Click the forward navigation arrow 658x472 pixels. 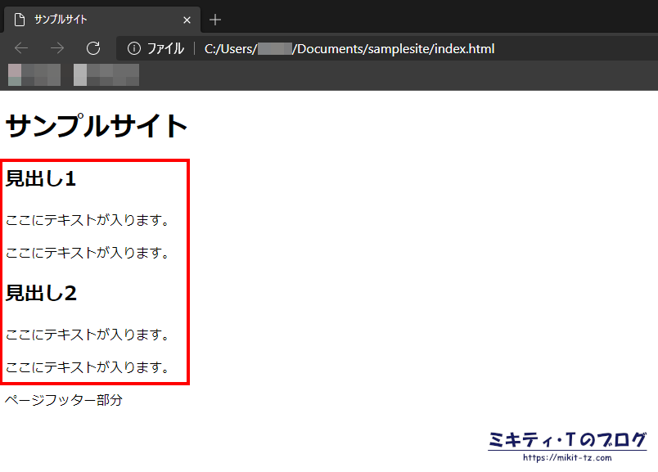(56, 47)
